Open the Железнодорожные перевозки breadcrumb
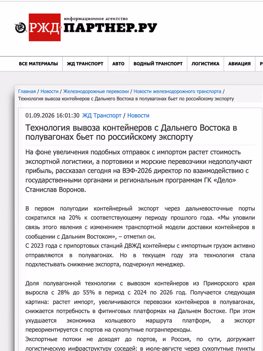 click(96, 91)
